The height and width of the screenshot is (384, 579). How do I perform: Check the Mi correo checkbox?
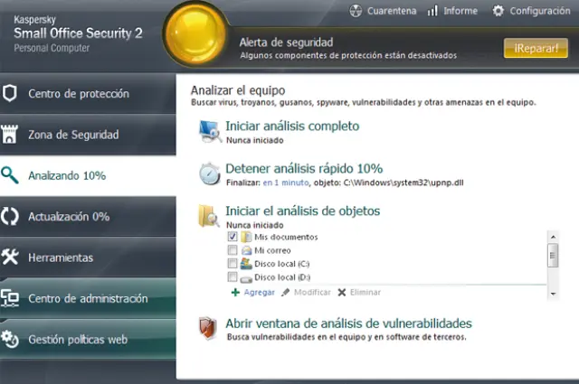click(233, 250)
